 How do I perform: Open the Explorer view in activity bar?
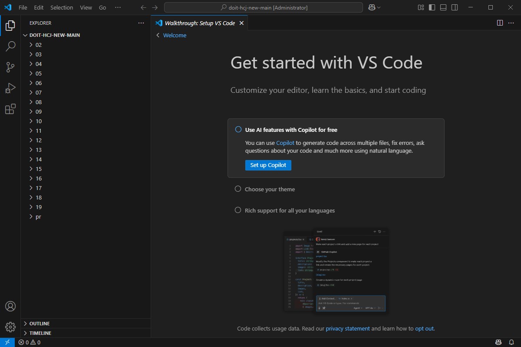(x=10, y=26)
